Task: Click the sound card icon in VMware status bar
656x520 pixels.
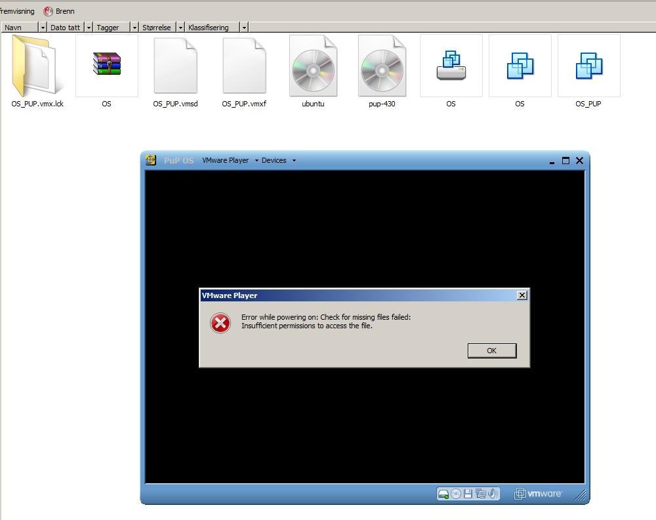Action: pyautogui.click(x=493, y=494)
